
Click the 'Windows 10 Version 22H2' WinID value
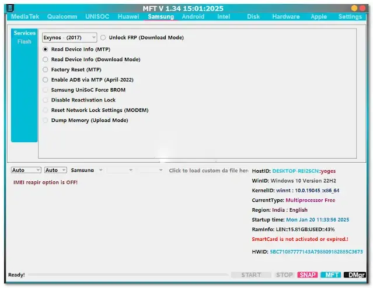(304, 181)
